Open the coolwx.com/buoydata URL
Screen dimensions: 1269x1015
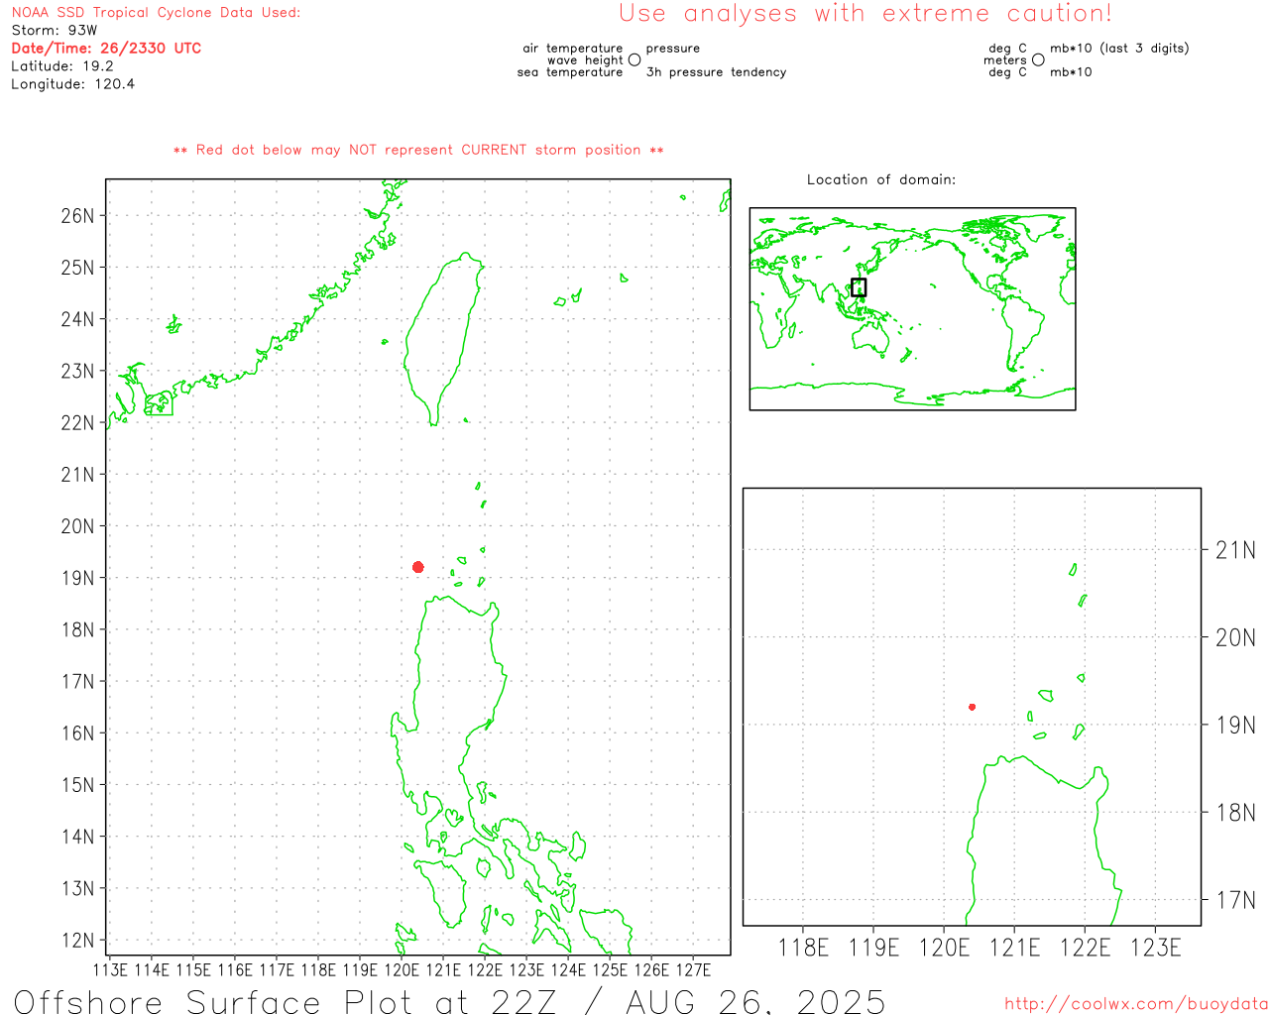(x=1136, y=1004)
